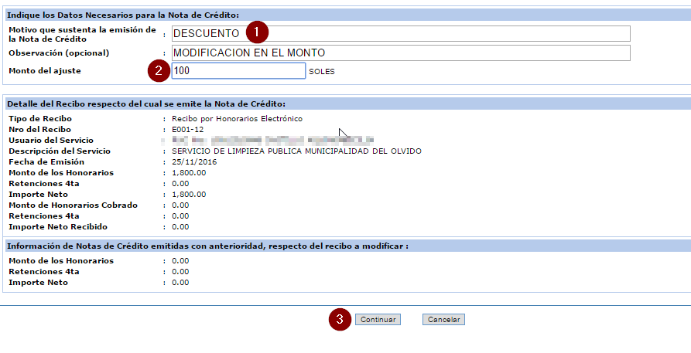Click the 'Monto del ajuste' label

[45, 71]
